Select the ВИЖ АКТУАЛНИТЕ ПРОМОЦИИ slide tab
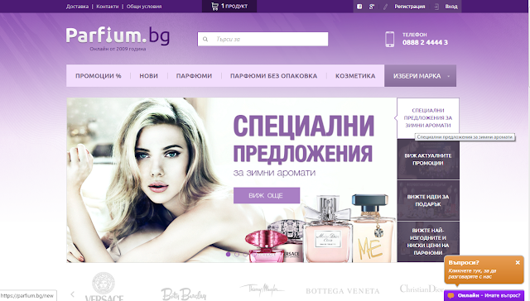 428,160
